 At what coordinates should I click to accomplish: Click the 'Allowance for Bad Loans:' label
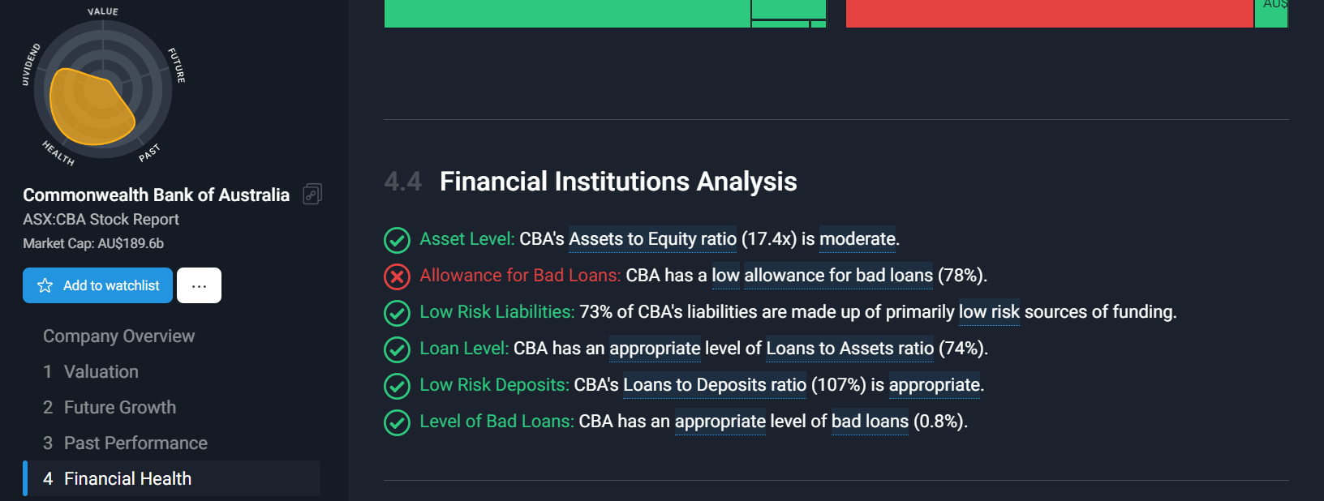click(520, 276)
